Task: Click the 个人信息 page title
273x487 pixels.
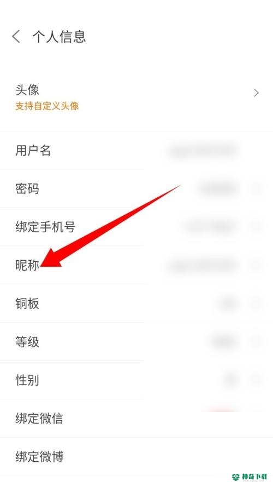Action: click(x=59, y=37)
